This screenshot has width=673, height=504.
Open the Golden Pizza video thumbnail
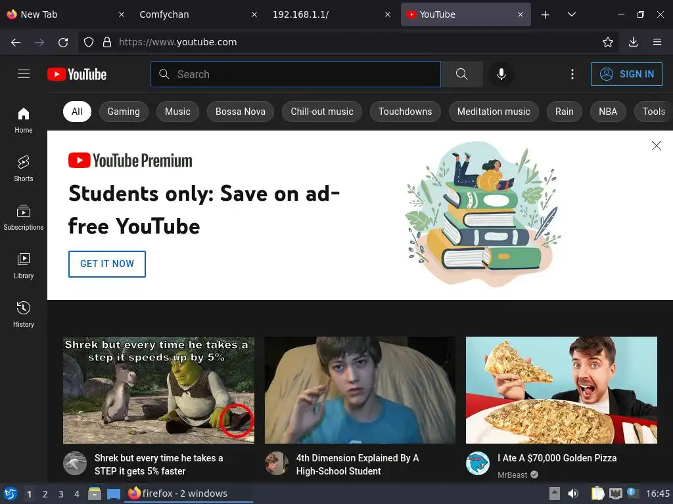561,390
